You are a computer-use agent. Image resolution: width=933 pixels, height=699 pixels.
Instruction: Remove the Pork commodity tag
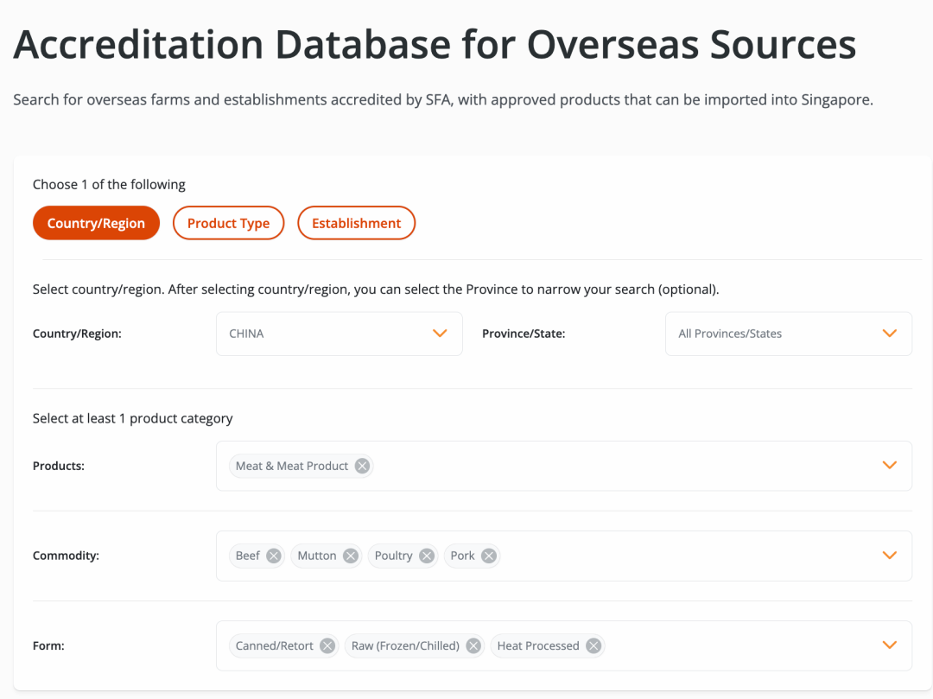[489, 556]
